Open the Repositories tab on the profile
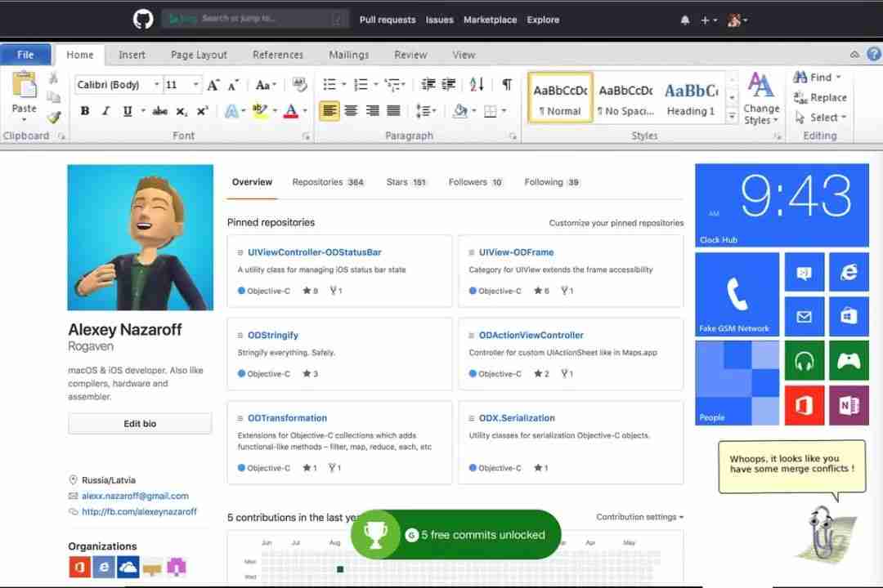 pyautogui.click(x=318, y=182)
